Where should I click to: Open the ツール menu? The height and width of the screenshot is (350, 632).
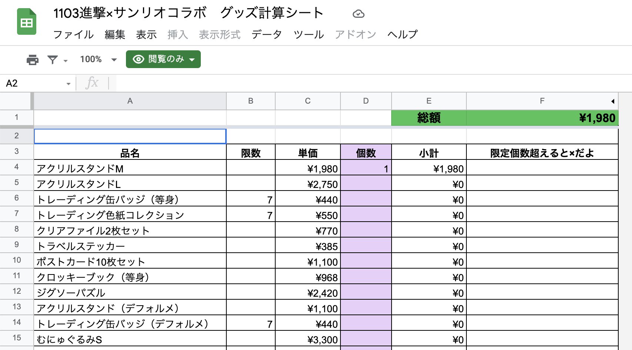pos(309,34)
